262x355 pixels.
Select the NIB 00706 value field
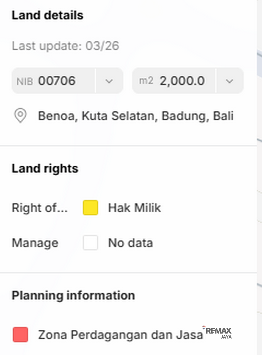coord(56,81)
